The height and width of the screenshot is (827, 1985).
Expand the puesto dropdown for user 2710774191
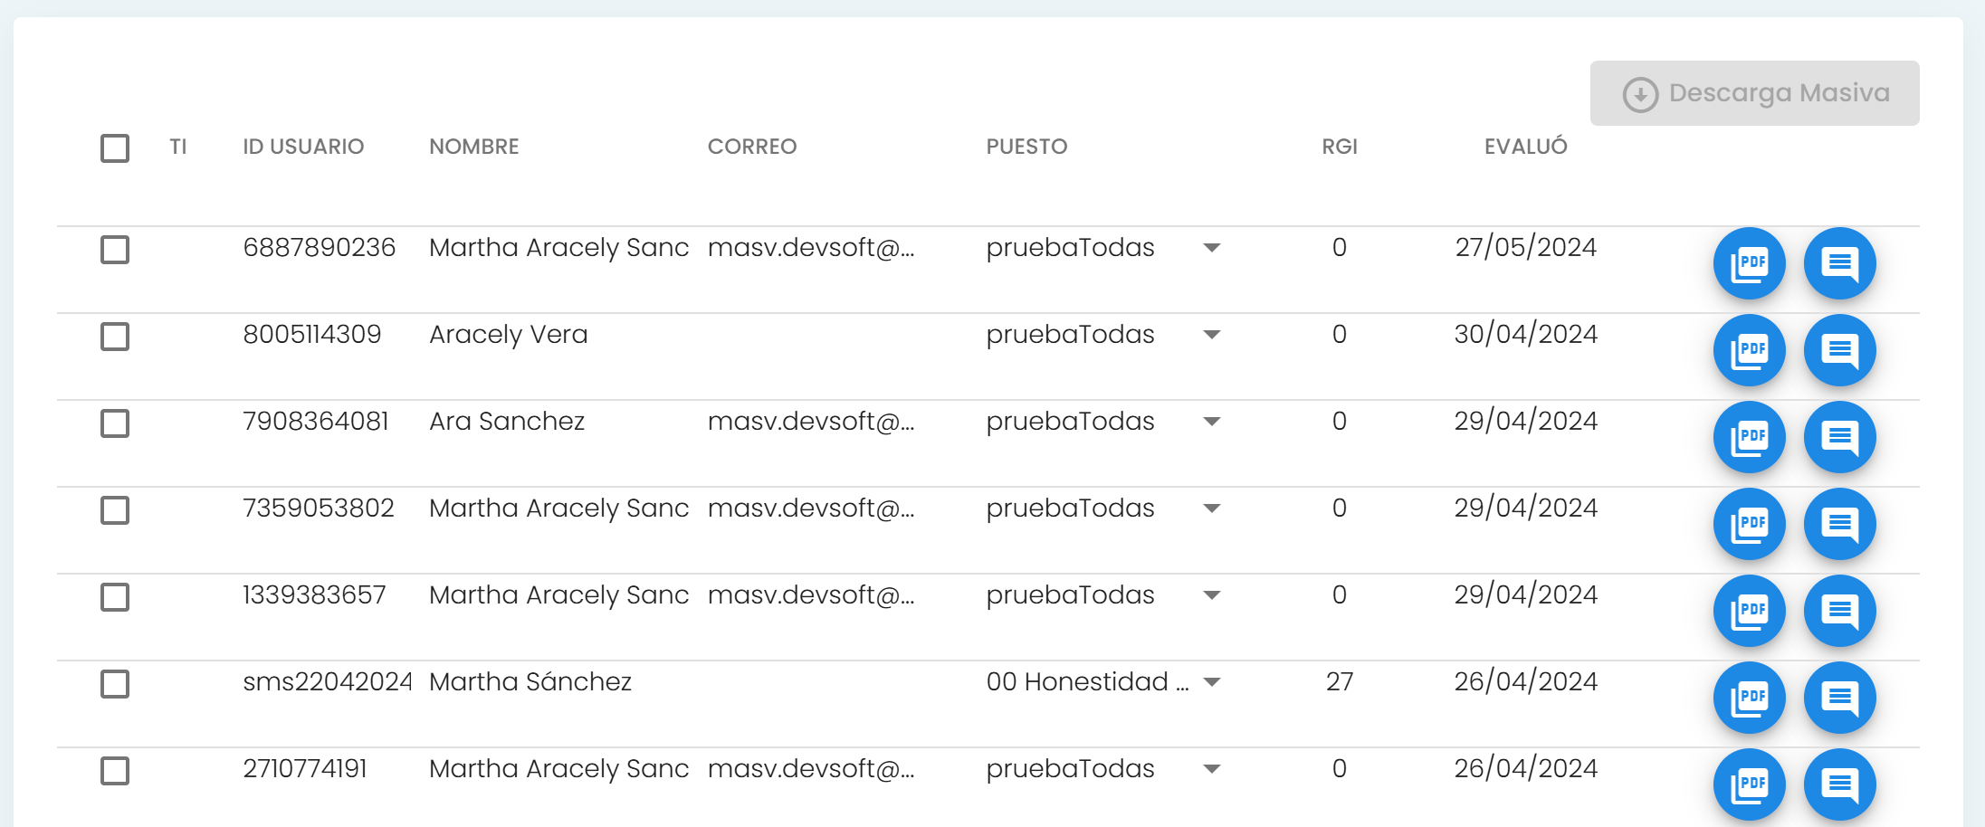coord(1212,769)
